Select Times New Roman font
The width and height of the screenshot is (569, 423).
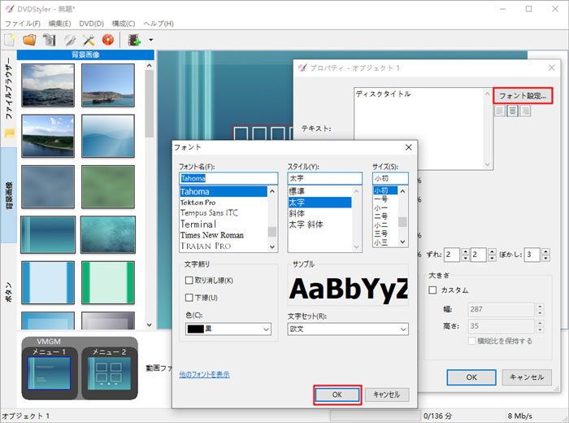tap(224, 235)
